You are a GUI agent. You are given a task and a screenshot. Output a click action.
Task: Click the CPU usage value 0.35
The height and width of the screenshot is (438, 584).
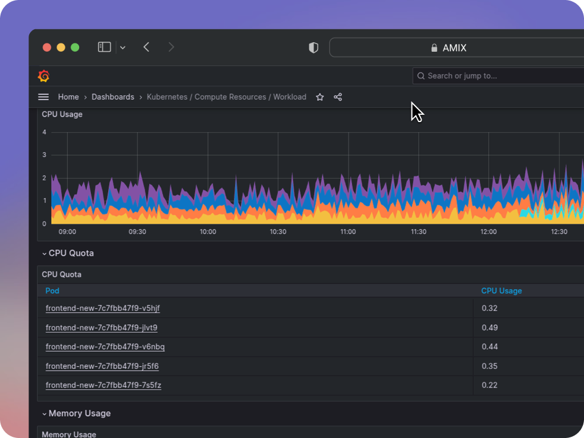coord(489,366)
